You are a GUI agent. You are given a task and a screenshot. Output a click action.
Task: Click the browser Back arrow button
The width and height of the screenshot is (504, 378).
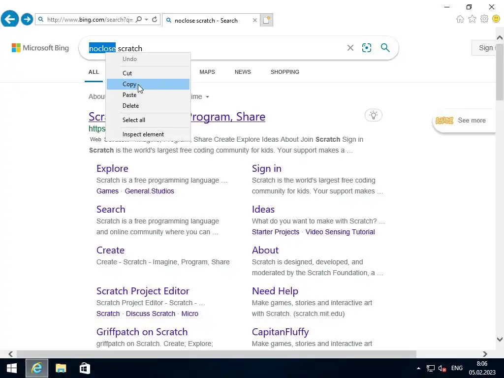10,19
